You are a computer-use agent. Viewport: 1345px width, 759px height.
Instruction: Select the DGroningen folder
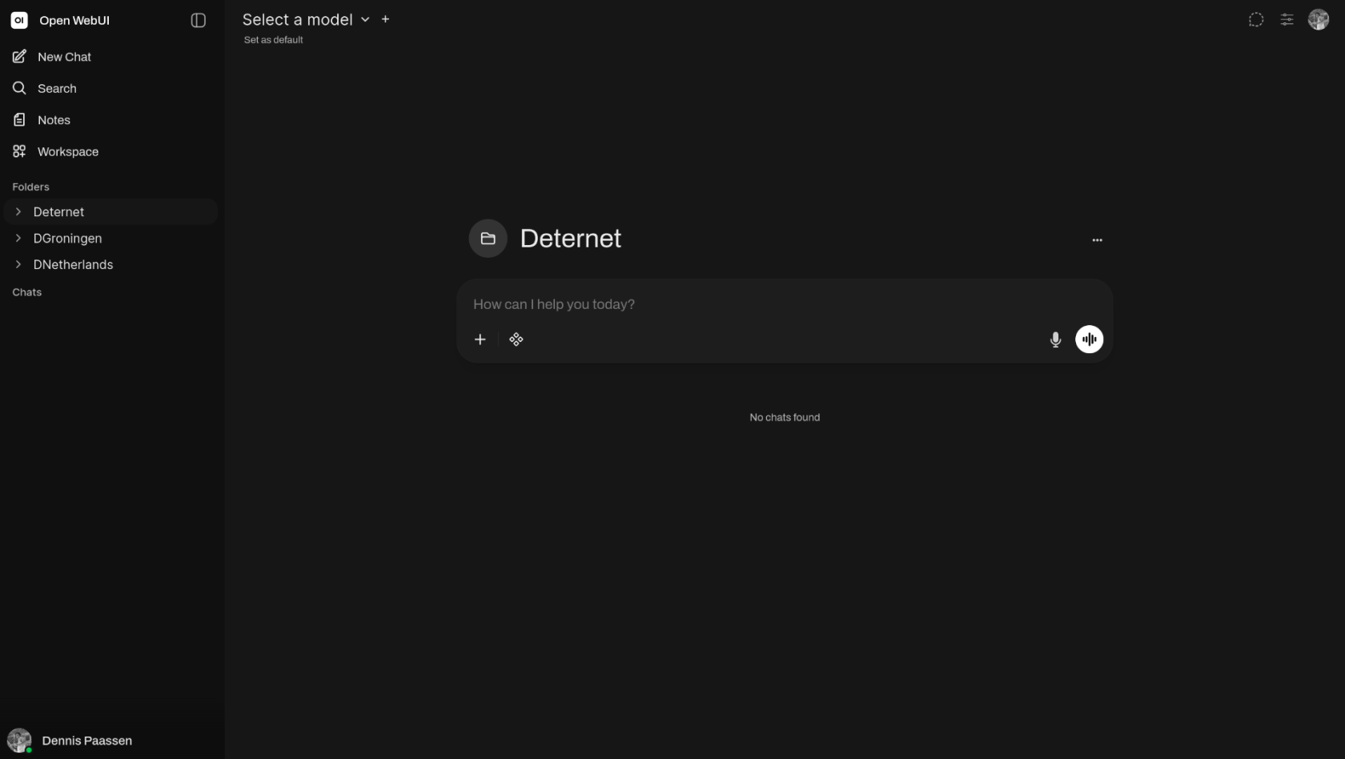click(x=67, y=239)
